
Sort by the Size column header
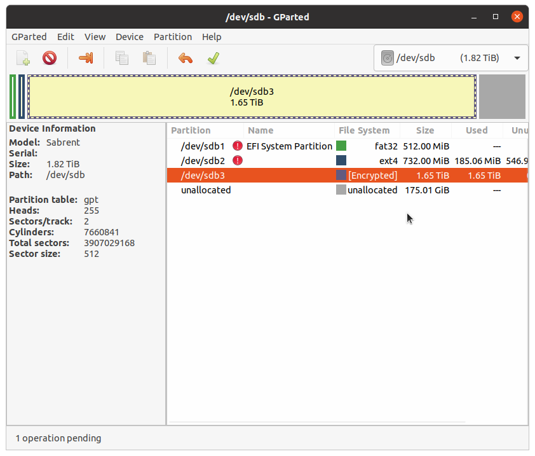(x=426, y=130)
